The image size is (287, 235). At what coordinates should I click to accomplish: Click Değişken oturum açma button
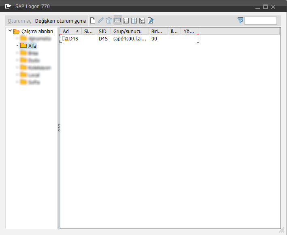(x=60, y=21)
